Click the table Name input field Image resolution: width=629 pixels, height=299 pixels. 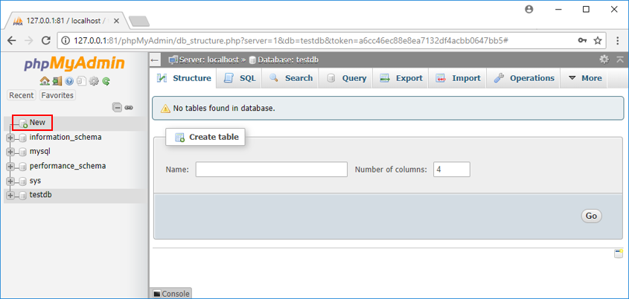(271, 170)
